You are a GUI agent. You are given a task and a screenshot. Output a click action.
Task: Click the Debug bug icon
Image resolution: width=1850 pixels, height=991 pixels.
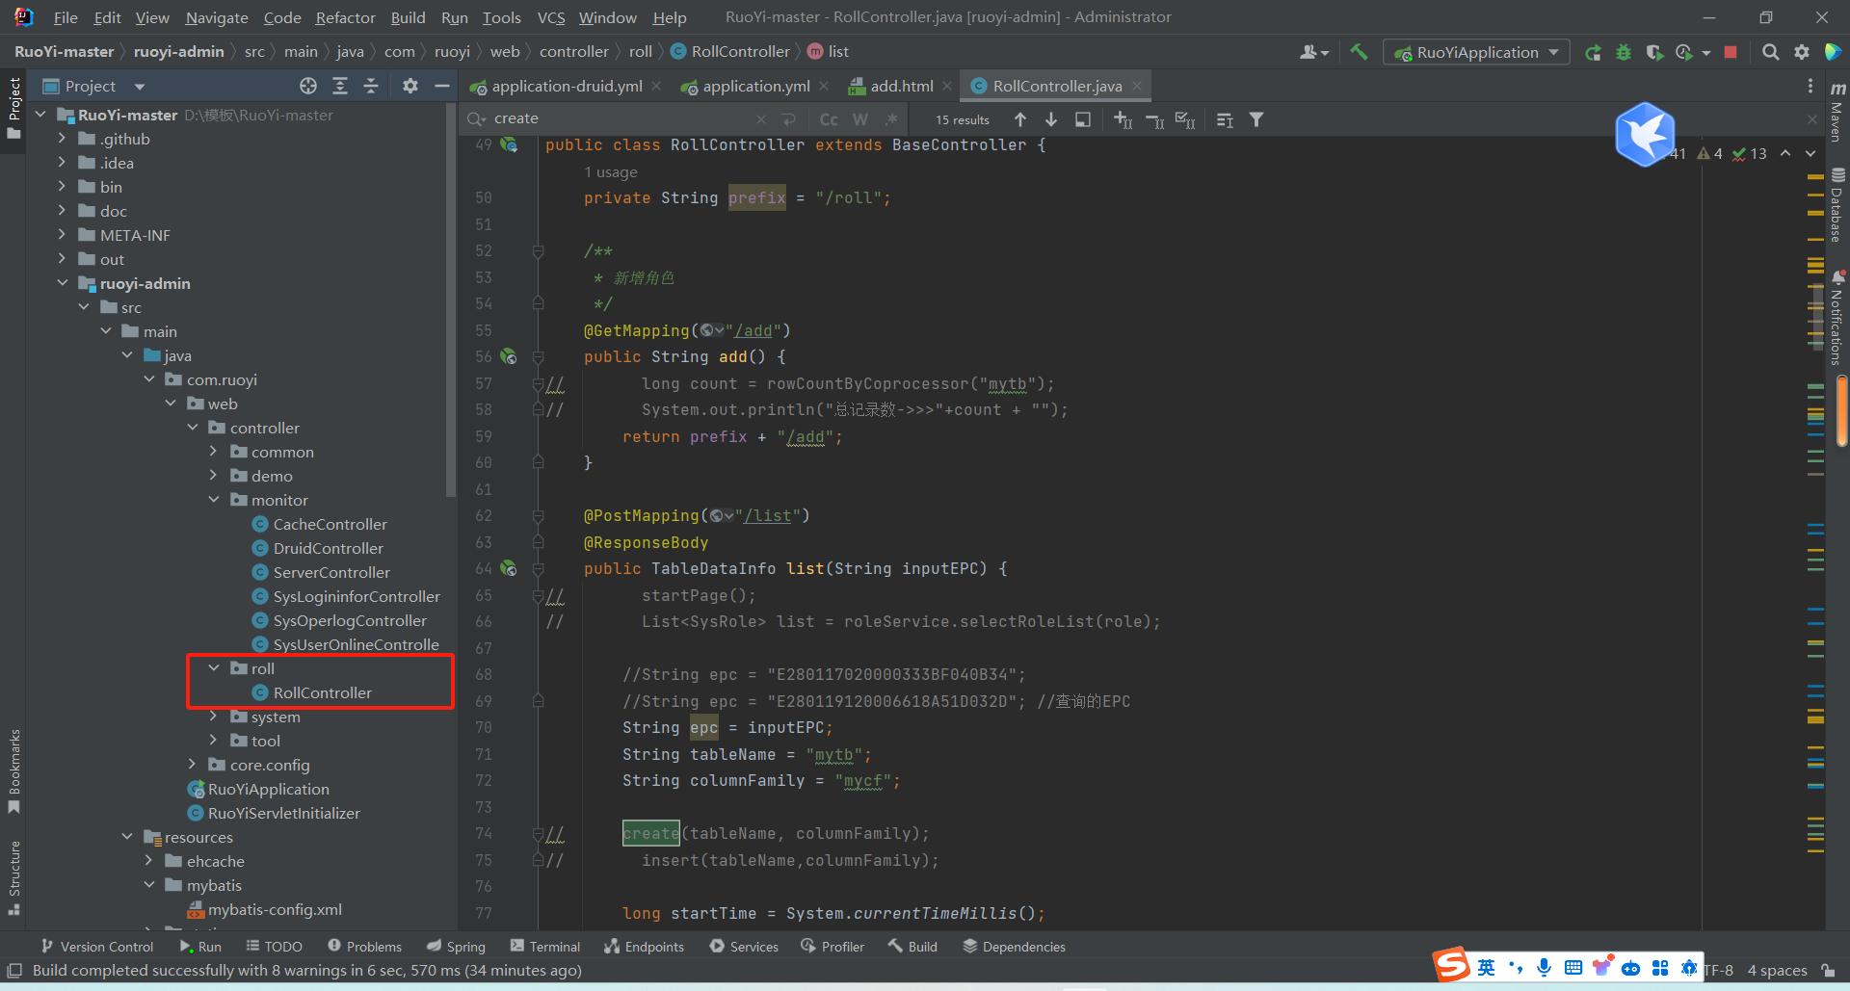[x=1624, y=52]
